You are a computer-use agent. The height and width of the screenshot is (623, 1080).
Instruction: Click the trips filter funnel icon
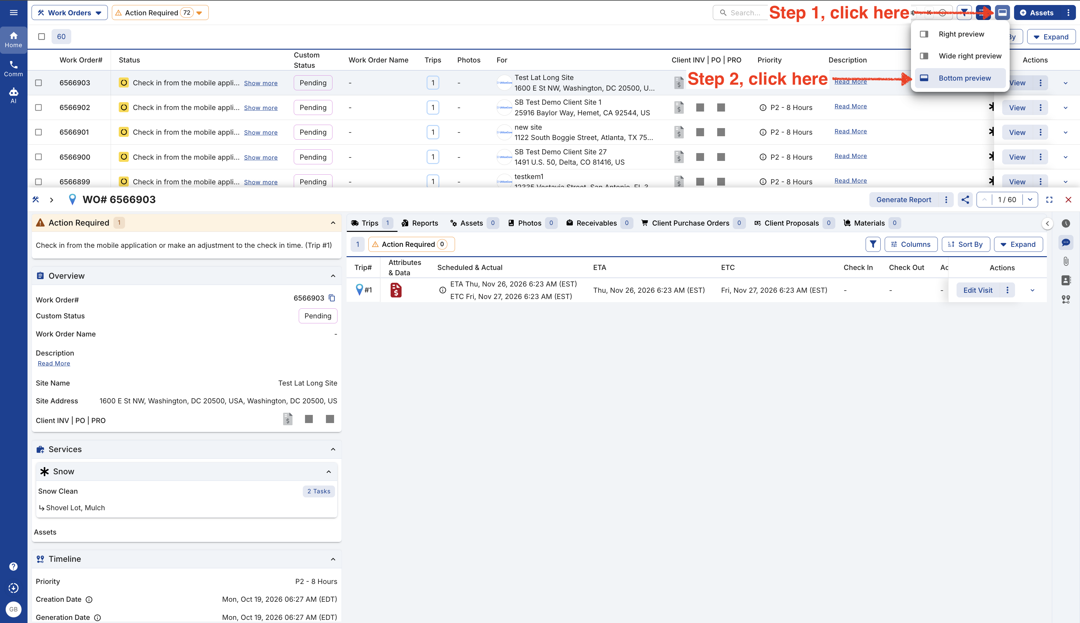(873, 244)
